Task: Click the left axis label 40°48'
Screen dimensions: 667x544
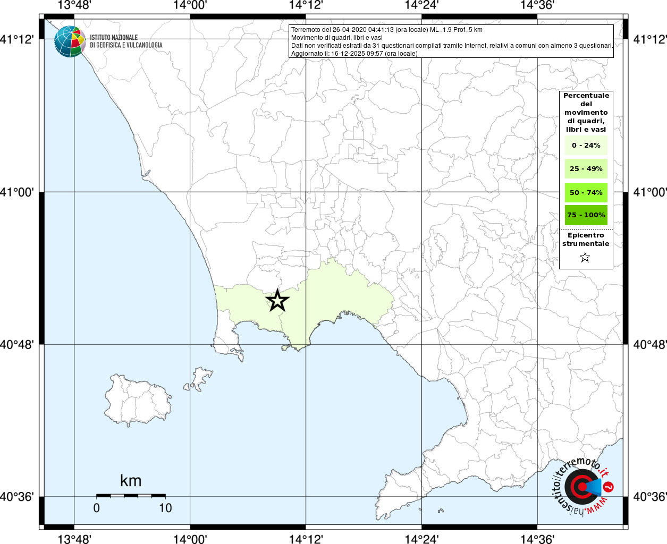Action: coord(17,344)
